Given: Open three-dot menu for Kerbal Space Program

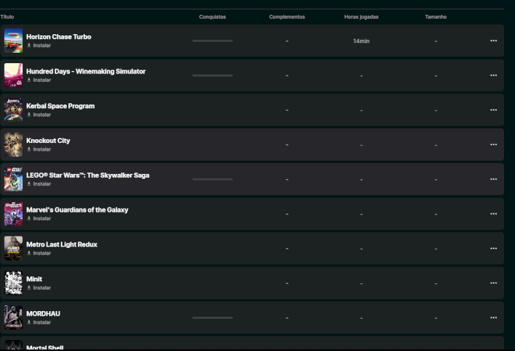Looking at the screenshot, I should (493, 110).
